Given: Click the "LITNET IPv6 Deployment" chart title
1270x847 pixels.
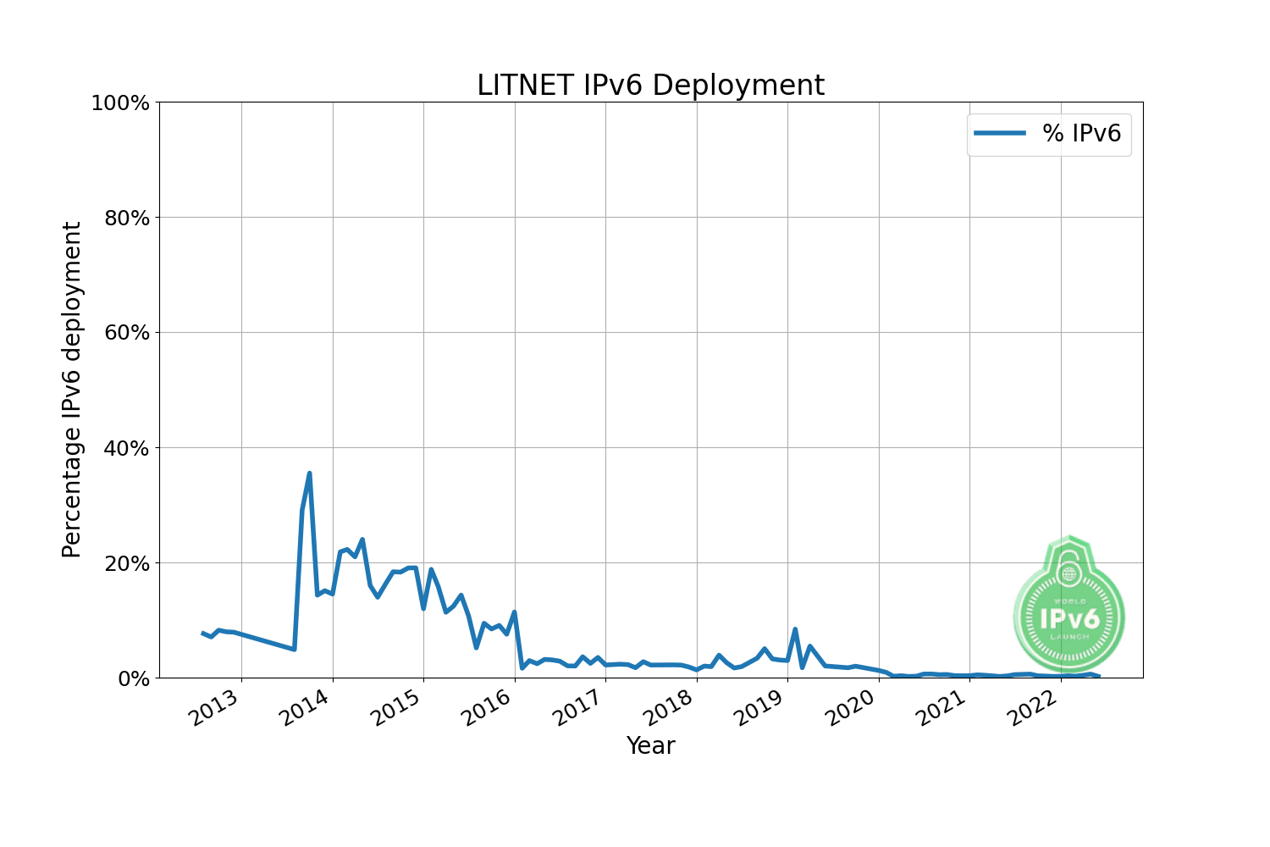Looking at the screenshot, I should tap(650, 86).
